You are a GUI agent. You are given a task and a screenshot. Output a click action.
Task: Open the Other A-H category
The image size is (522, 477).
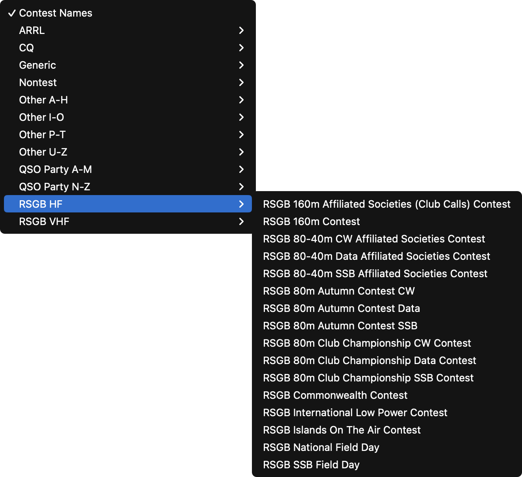128,100
